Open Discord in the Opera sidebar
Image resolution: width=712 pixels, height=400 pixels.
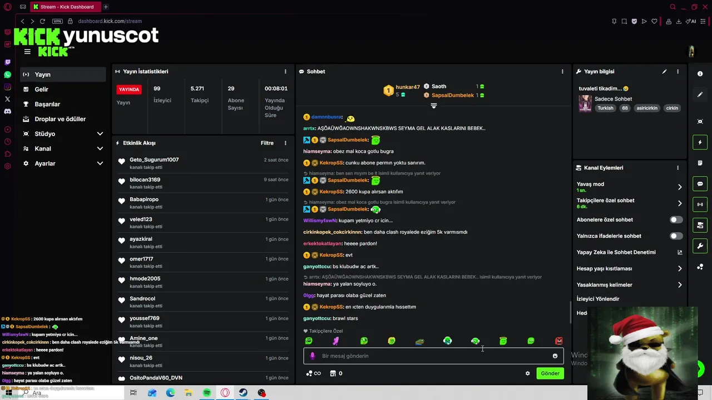[x=7, y=111]
